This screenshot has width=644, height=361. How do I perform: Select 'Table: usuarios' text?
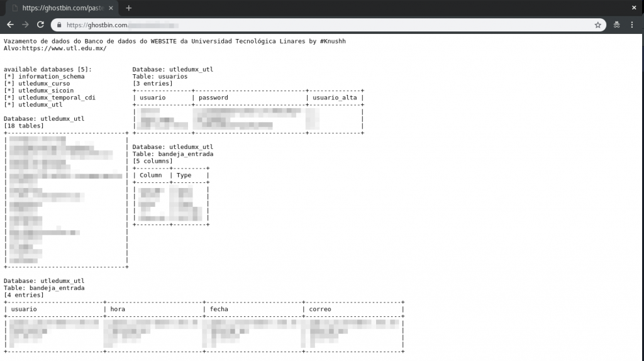(x=160, y=76)
